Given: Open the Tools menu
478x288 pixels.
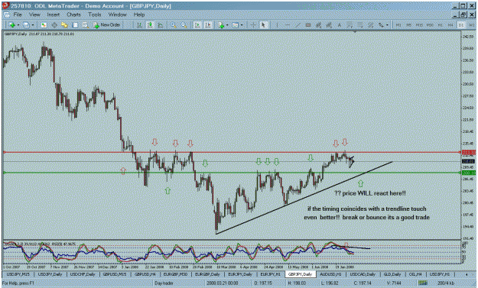Looking at the screenshot, I should tap(95, 15).
